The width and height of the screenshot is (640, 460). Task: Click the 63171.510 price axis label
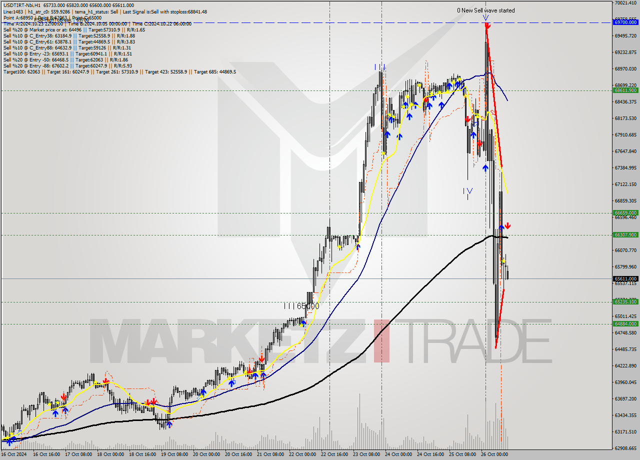625,431
